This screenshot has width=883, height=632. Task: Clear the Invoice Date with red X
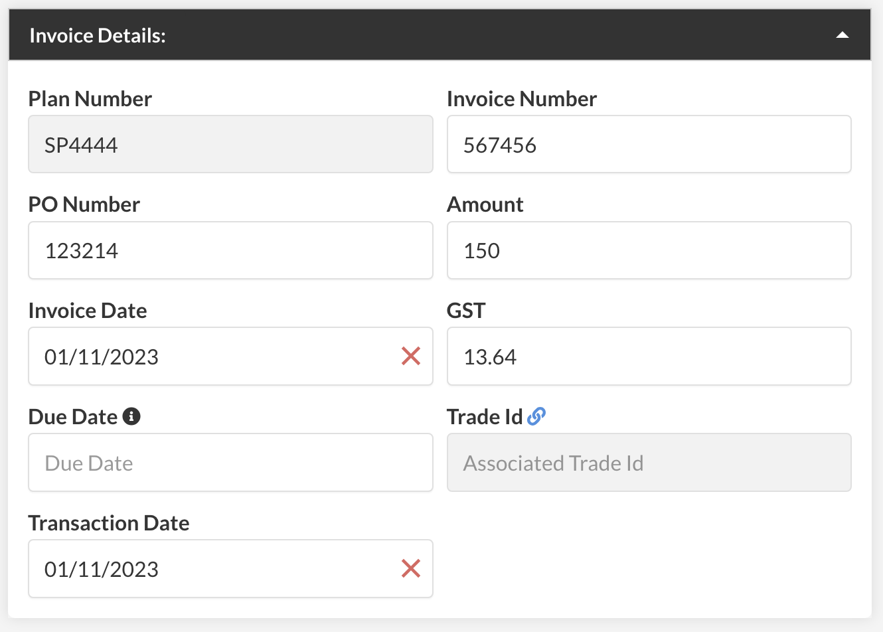coord(411,356)
